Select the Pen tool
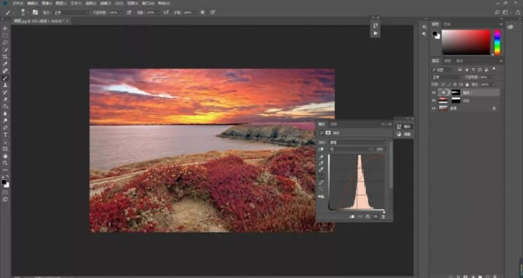 [5, 128]
